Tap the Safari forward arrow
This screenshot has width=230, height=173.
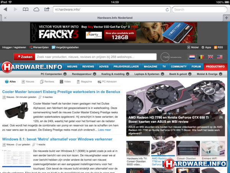[15, 10]
